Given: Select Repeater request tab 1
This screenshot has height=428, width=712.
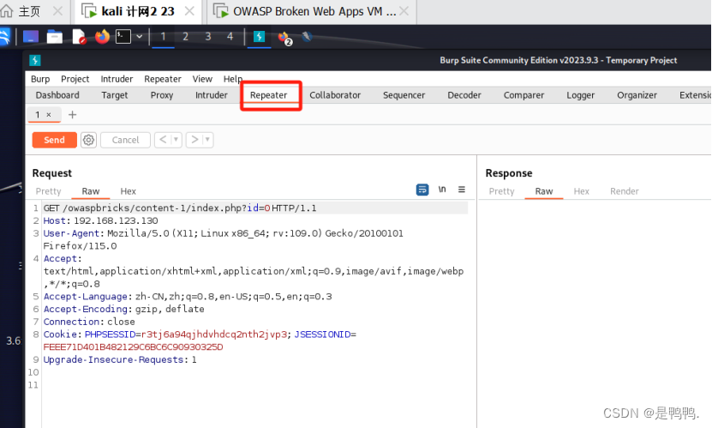Looking at the screenshot, I should coord(38,114).
